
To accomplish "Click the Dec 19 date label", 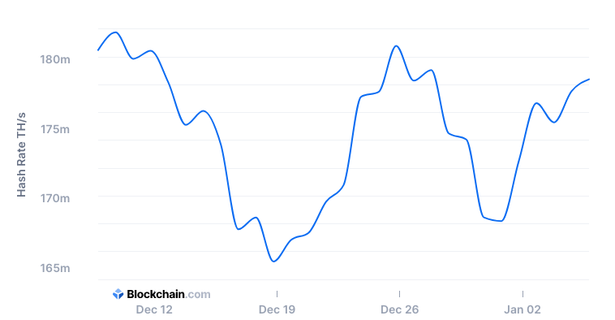I will click(x=277, y=309).
